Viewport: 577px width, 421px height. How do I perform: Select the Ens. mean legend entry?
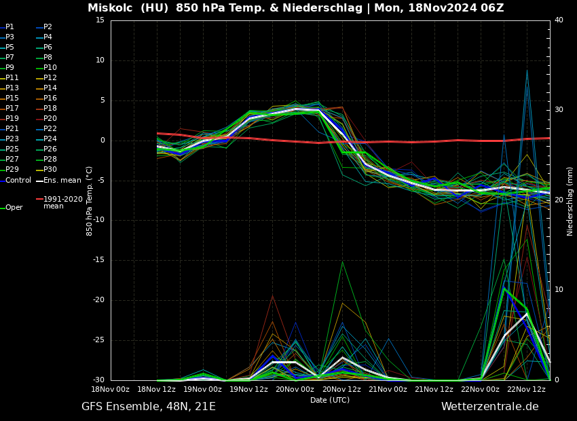click(x=62, y=181)
